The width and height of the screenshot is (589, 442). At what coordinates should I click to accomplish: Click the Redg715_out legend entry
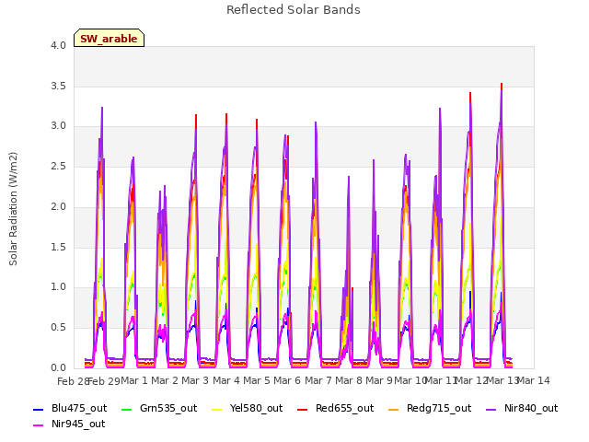[430, 408]
